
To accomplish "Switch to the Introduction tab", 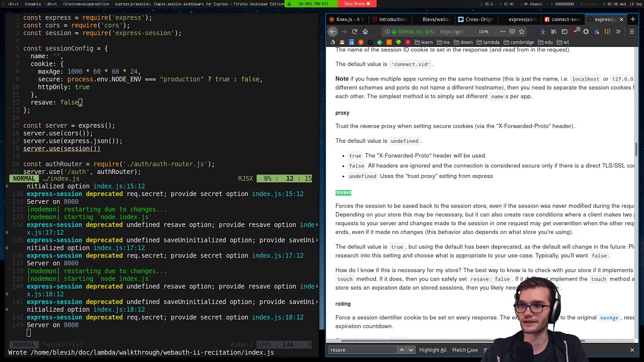I will 390,19.
